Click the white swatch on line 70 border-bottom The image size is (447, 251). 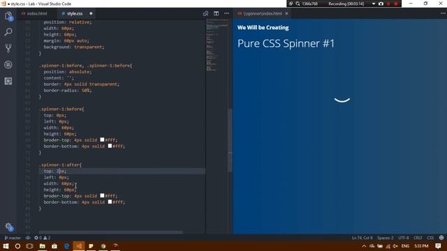(x=110, y=146)
